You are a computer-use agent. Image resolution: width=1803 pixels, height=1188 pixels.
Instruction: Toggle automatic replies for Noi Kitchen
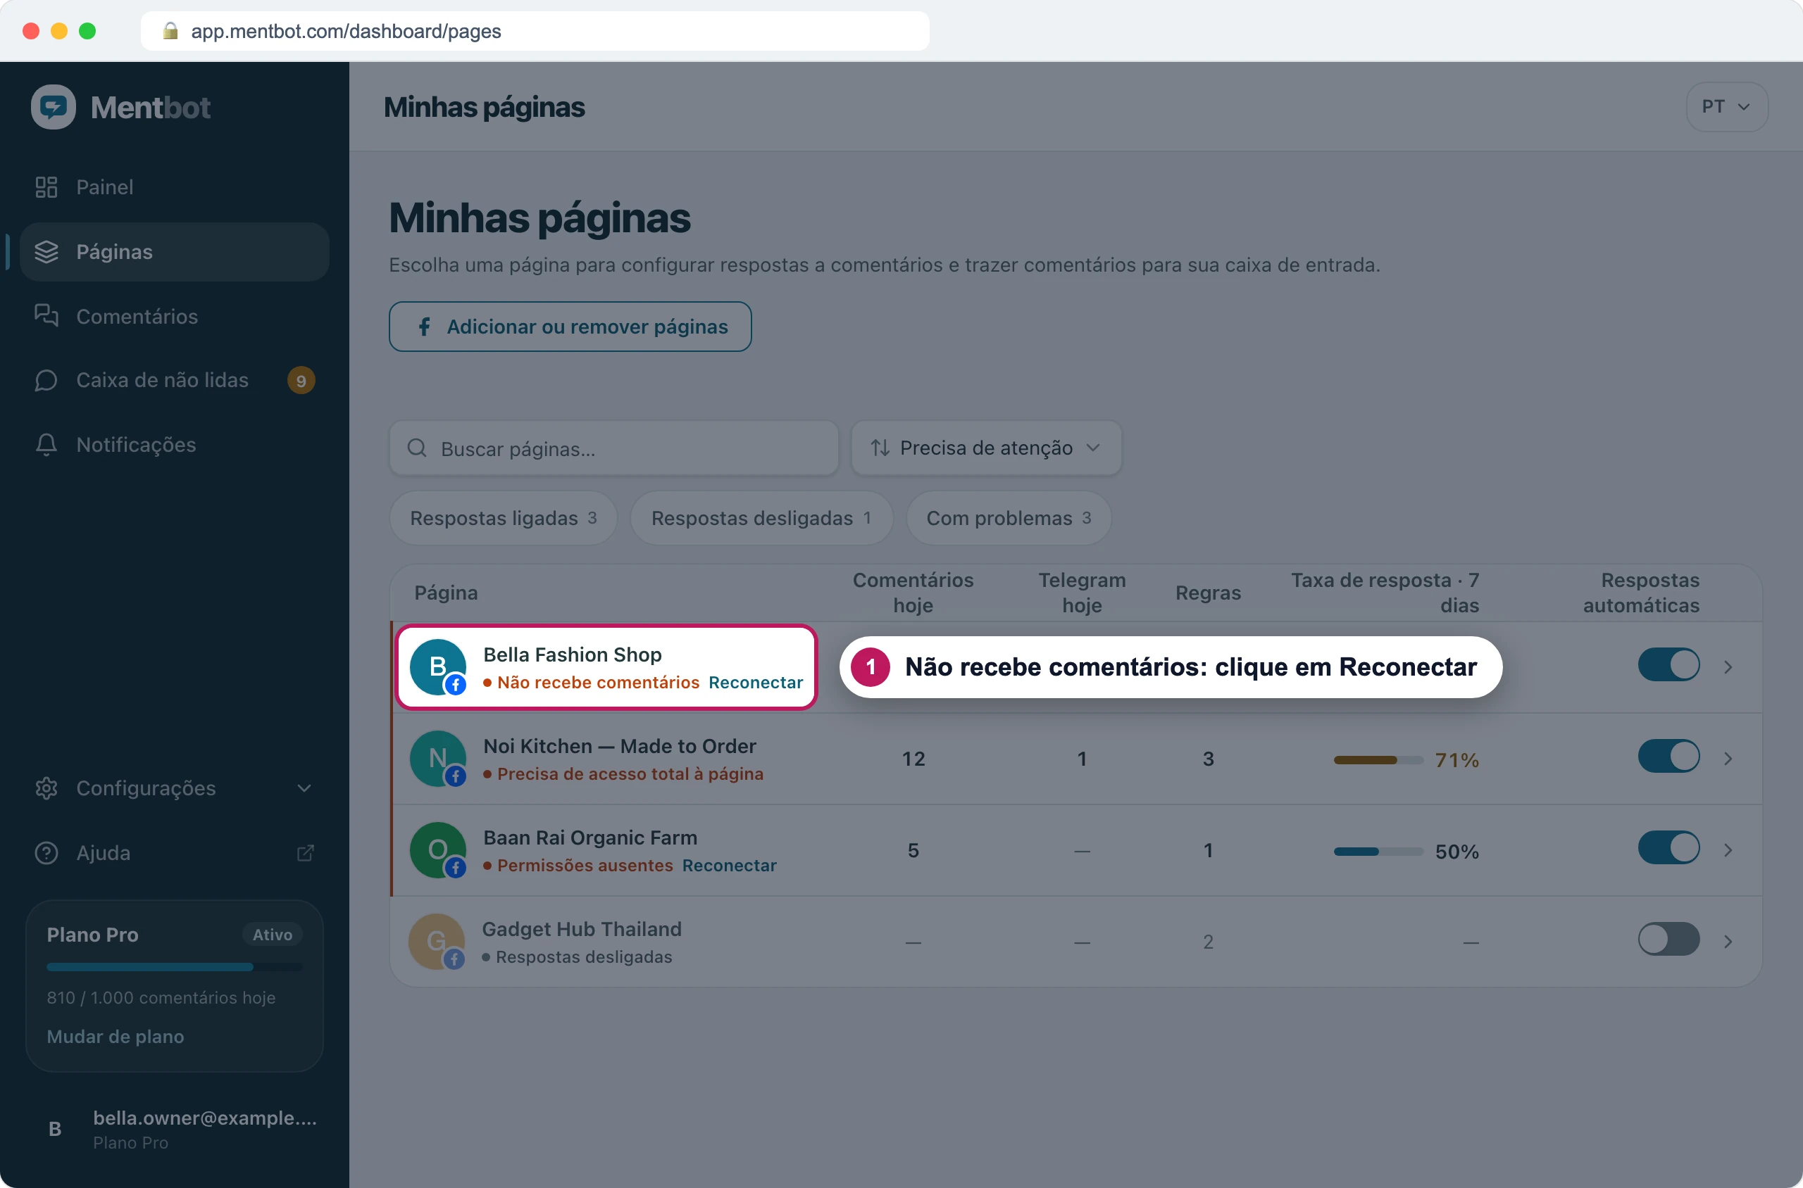click(1668, 756)
